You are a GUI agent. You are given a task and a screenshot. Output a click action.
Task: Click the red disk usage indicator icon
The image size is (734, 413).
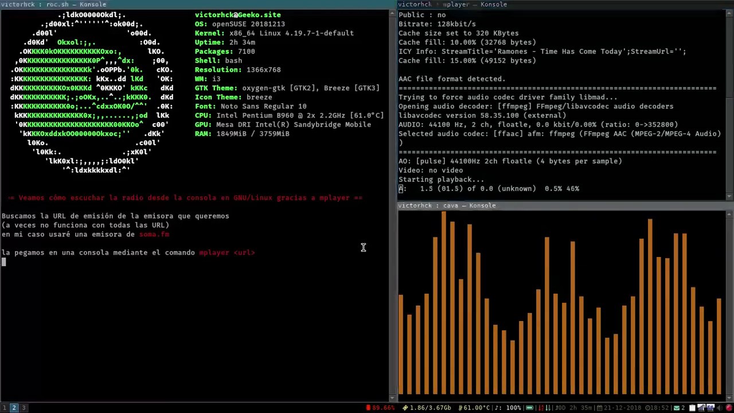[368, 408]
